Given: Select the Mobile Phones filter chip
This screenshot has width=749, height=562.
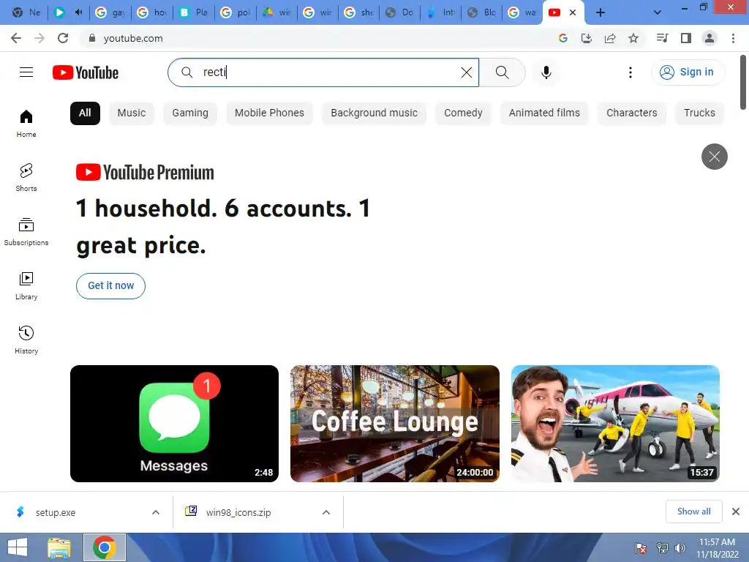Looking at the screenshot, I should pos(269,113).
